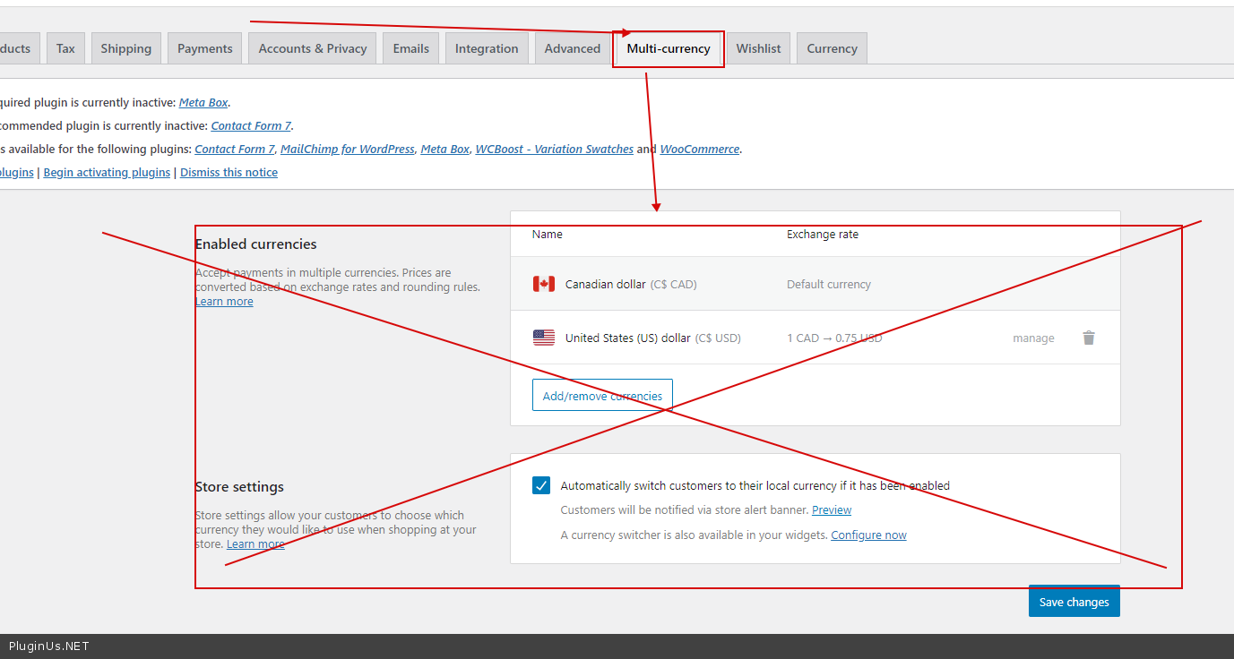
Task: Go to the Currency tab
Action: coord(832,48)
